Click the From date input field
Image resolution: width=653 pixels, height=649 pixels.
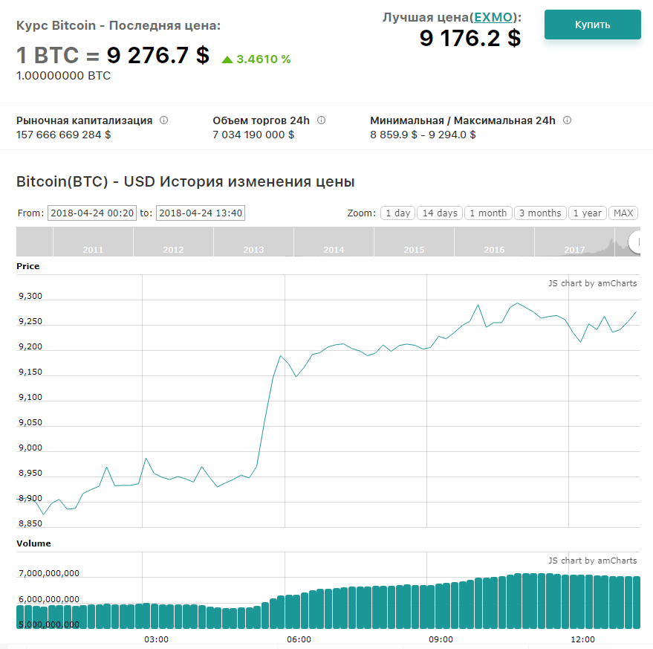pos(92,213)
